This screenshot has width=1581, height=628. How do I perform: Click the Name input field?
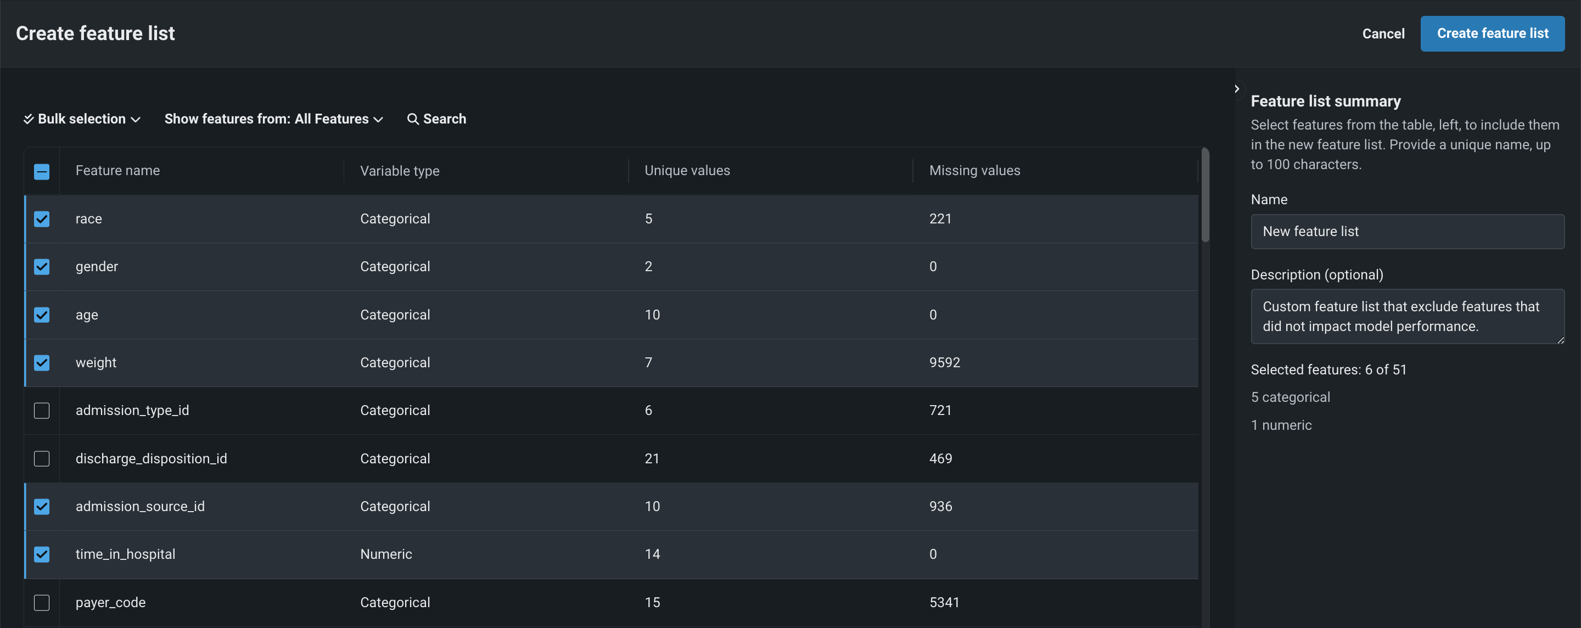[x=1406, y=232]
